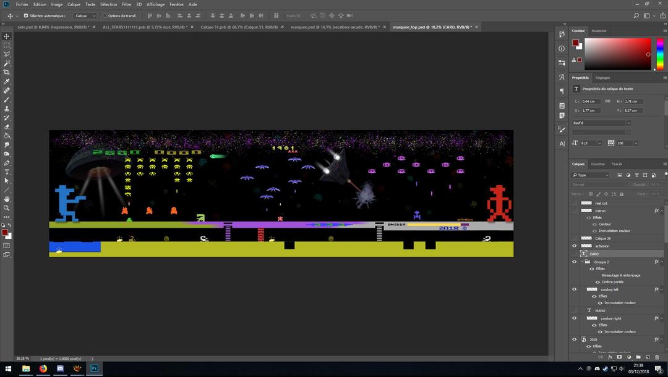This screenshot has width=668, height=377.
Task: Select the Brush tool
Action: [6, 99]
